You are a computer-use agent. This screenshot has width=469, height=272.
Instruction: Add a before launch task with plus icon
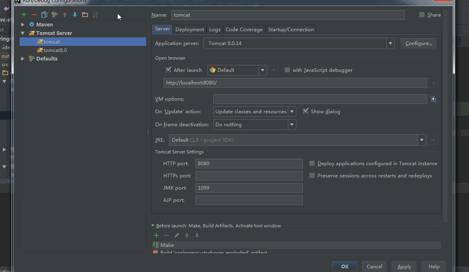point(156,235)
